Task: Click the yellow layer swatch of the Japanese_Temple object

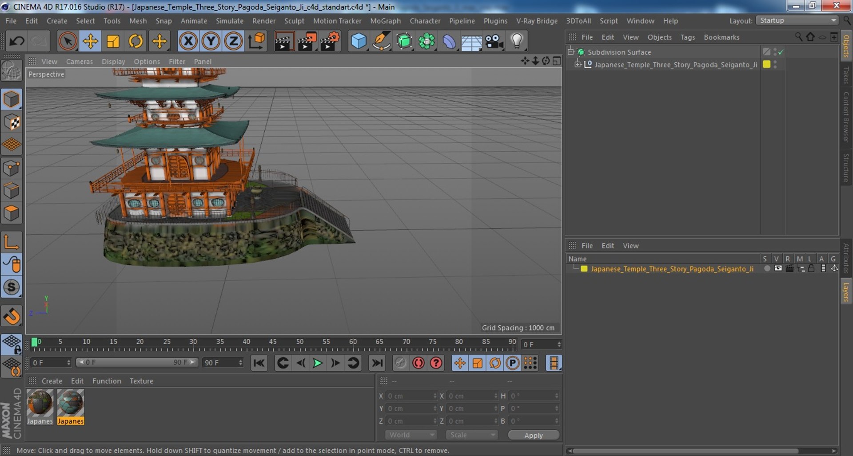Action: 766,64
